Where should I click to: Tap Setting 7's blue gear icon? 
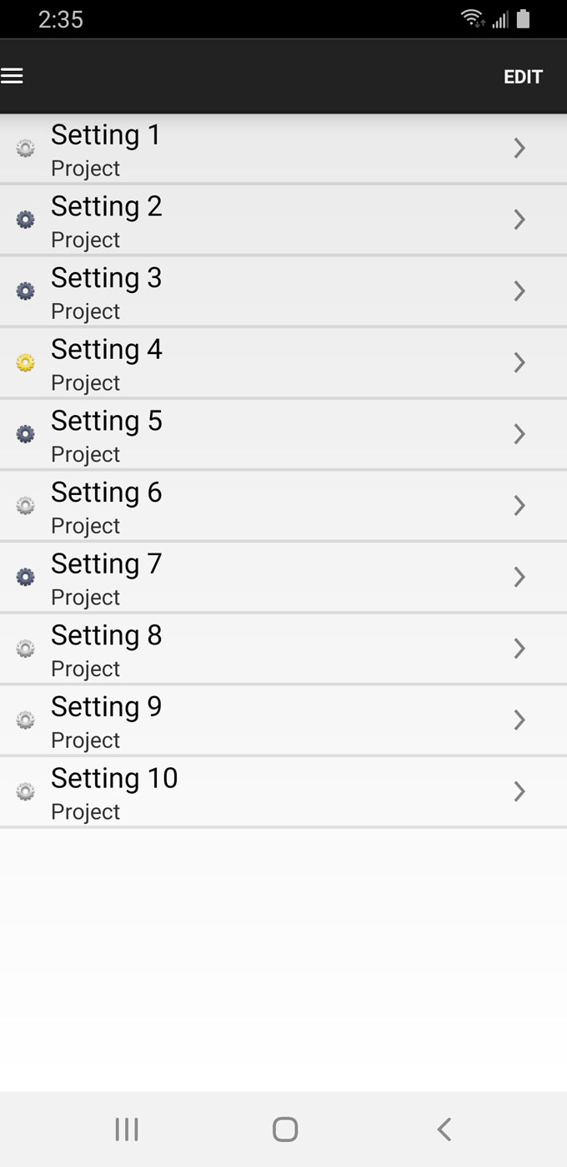click(x=25, y=577)
